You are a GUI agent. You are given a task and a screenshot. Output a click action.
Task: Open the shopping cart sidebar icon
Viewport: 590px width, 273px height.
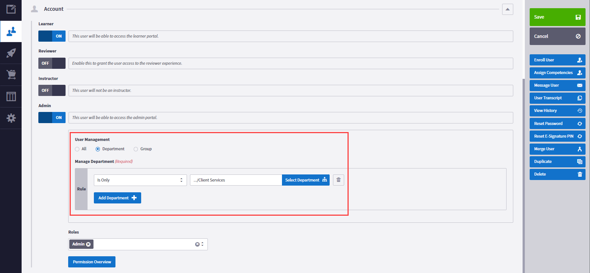[11, 74]
